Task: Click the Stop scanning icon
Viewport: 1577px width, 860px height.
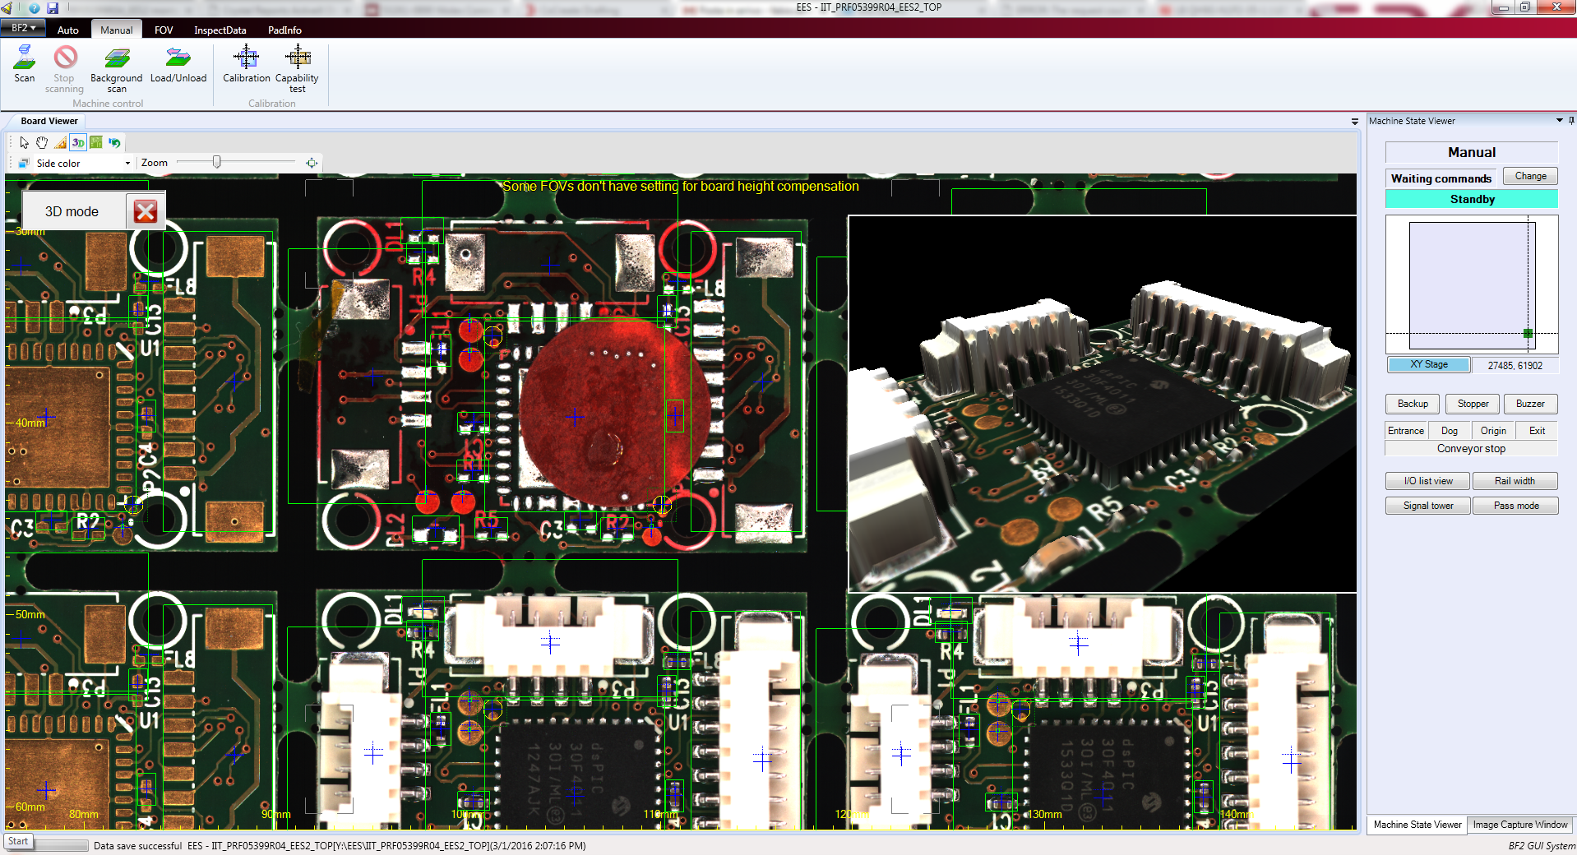Action: (x=65, y=58)
